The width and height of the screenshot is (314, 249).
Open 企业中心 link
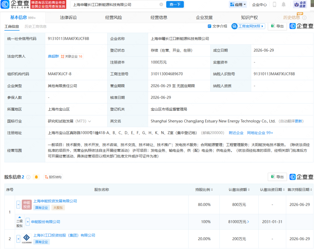click(259, 5)
